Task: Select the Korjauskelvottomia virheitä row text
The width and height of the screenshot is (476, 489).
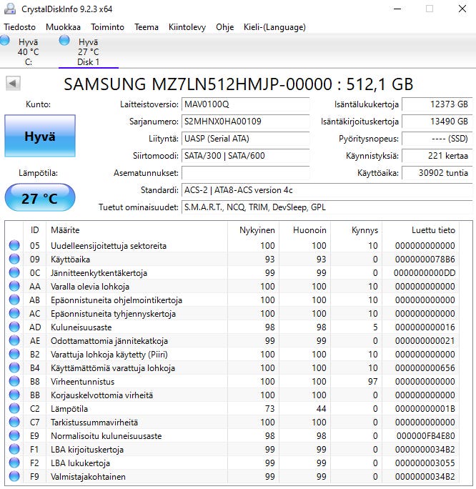Action: point(102,395)
